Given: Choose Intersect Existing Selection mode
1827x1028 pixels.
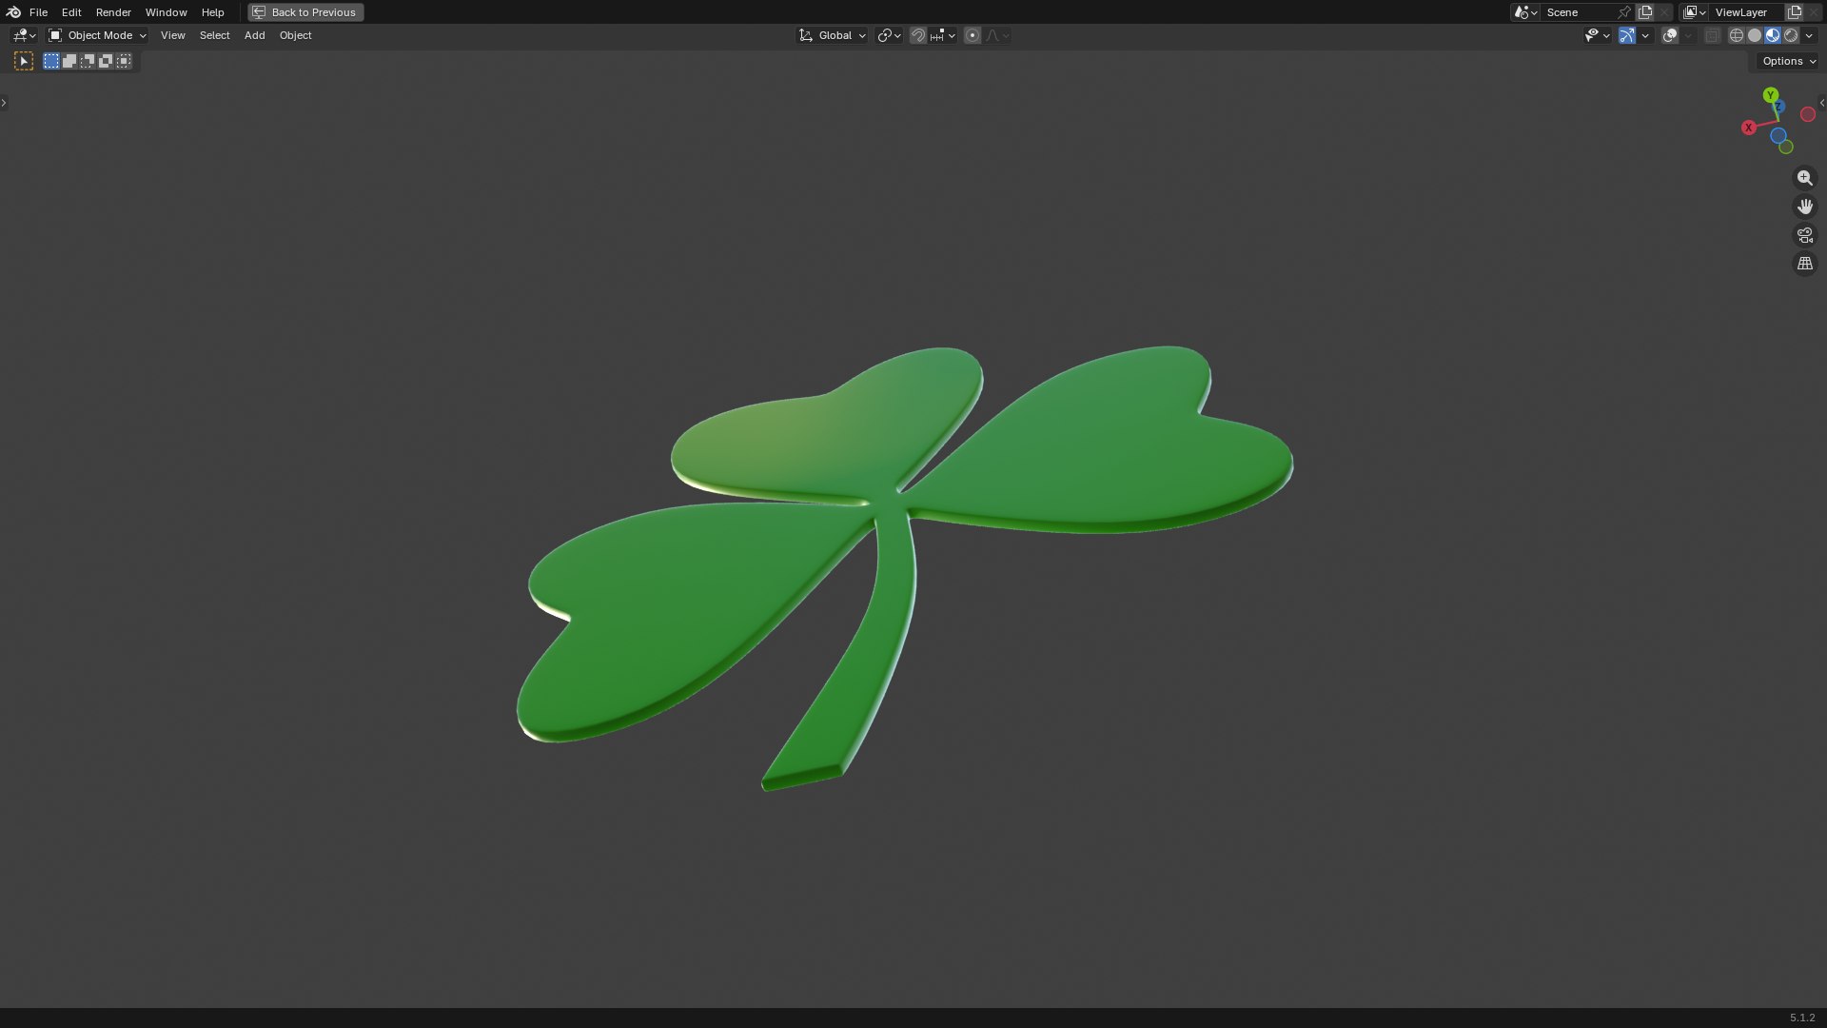Looking at the screenshot, I should tap(124, 61).
